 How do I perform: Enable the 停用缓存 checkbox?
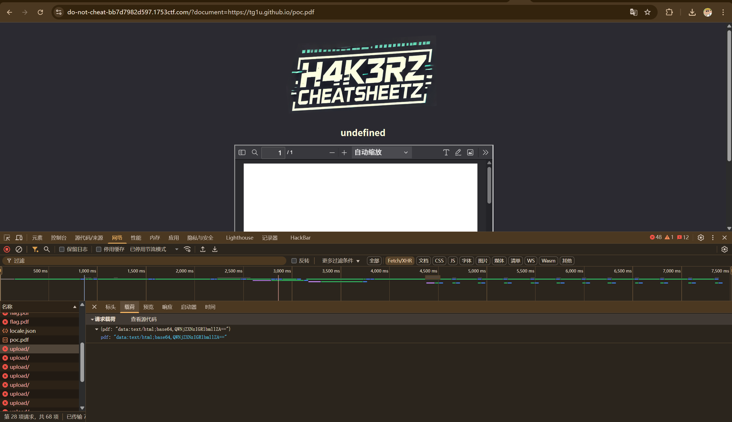click(99, 249)
